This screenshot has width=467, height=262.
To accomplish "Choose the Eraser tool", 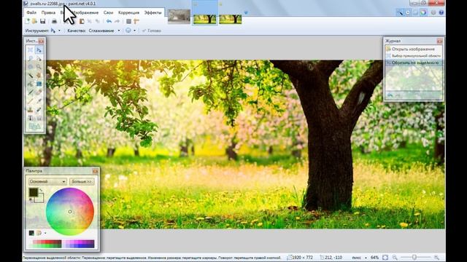I will point(39,92).
